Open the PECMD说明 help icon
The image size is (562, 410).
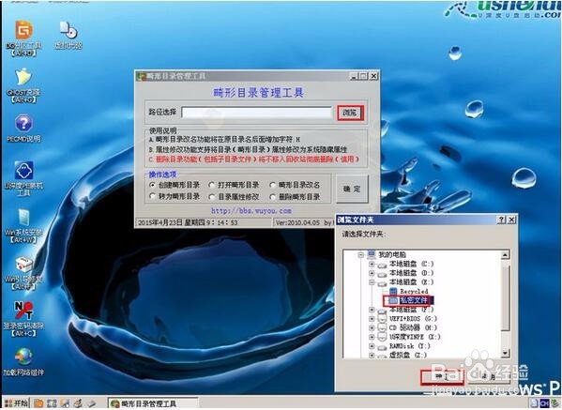(23, 123)
